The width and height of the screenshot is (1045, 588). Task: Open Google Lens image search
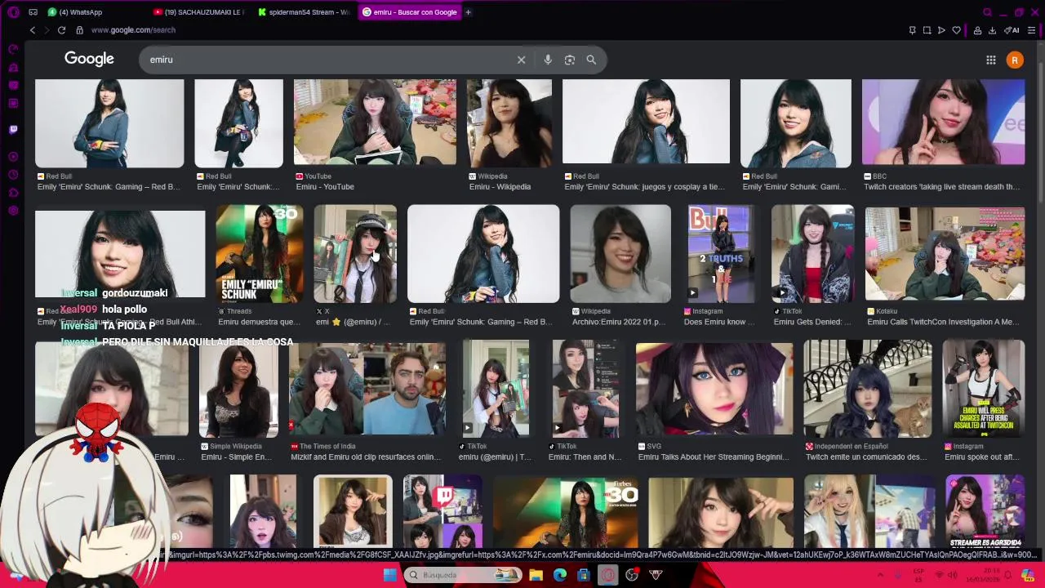click(x=570, y=60)
